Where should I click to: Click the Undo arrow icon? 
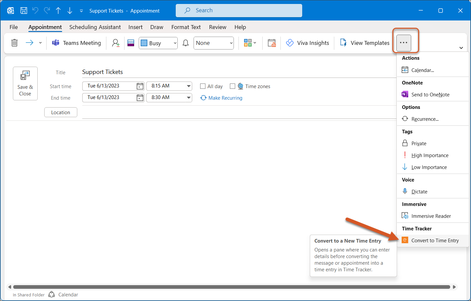35,11
